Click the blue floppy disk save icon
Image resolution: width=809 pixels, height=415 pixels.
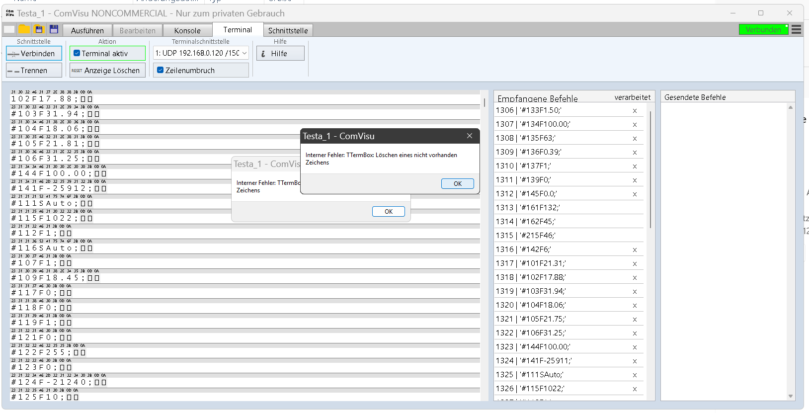point(54,30)
